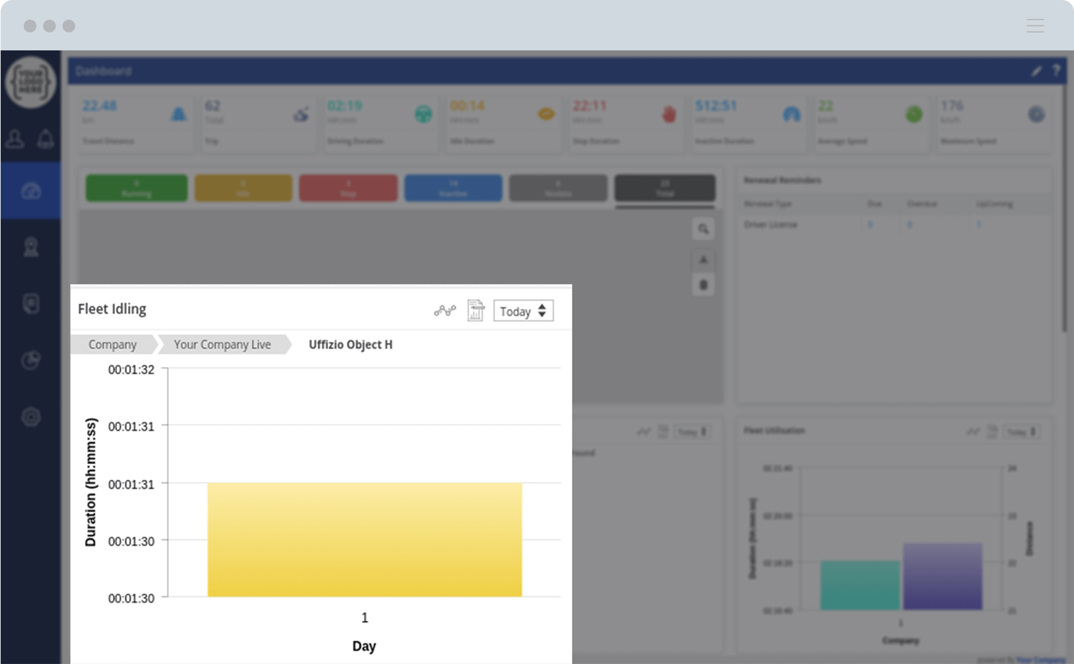This screenshot has width=1074, height=664.
Task: Click the Uffizio Object H breadcrumb
Action: point(350,345)
